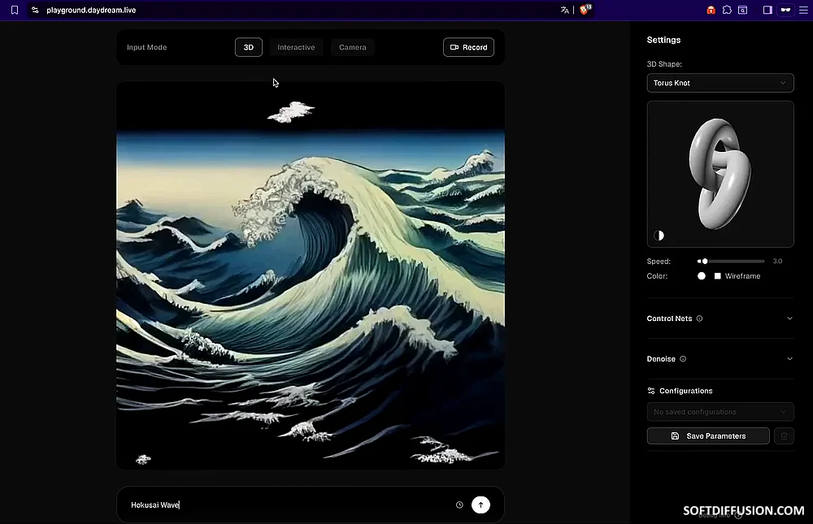This screenshot has width=813, height=524.
Task: Open the white Color swatch
Action: pyautogui.click(x=702, y=276)
